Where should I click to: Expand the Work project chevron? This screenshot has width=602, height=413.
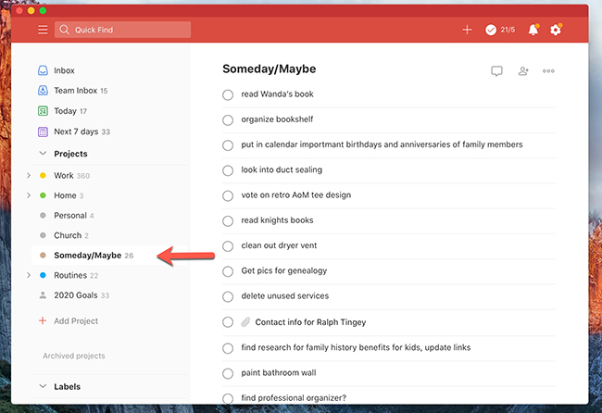coord(29,175)
